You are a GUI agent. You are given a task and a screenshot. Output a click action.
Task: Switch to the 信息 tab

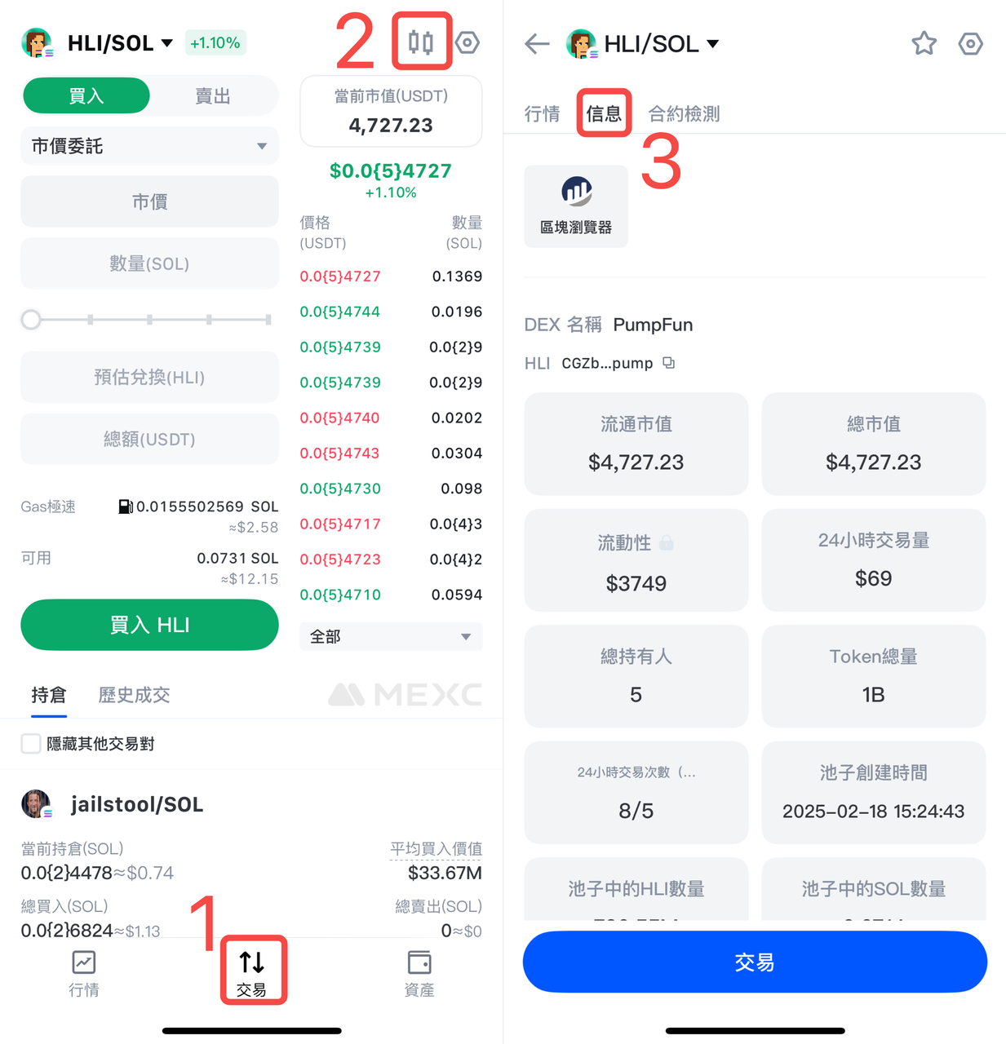(604, 113)
